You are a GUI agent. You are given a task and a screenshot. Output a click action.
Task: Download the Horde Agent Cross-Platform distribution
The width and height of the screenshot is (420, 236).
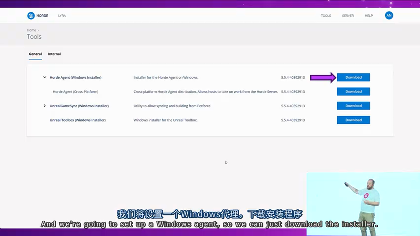[x=353, y=91]
